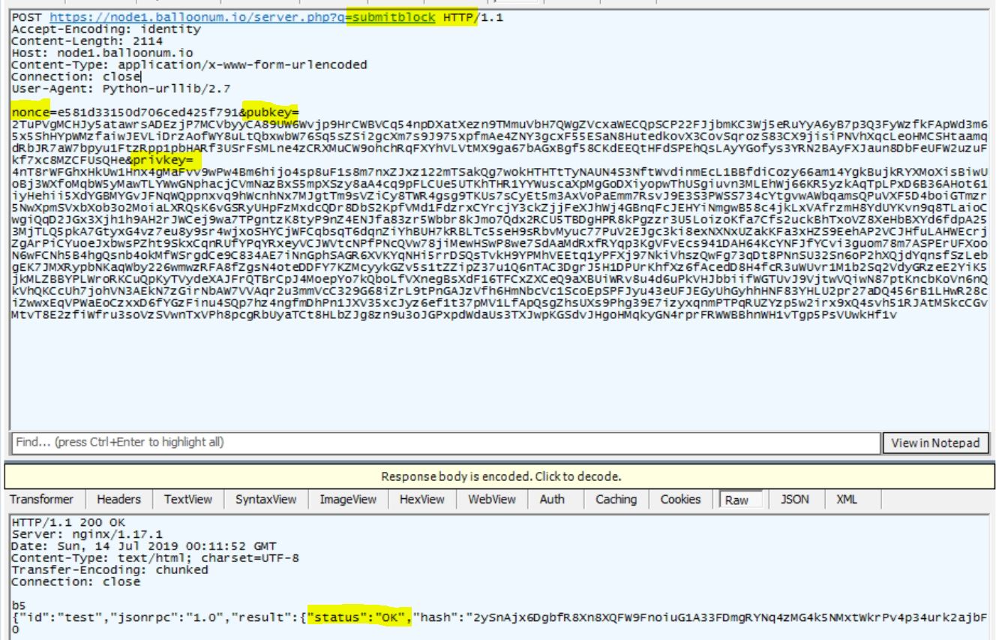Open the JSON response tab

794,499
